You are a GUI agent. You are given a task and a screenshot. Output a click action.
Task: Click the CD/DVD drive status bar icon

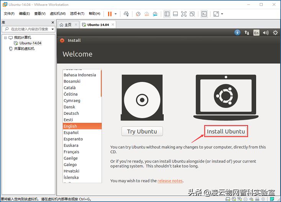tap(234, 199)
